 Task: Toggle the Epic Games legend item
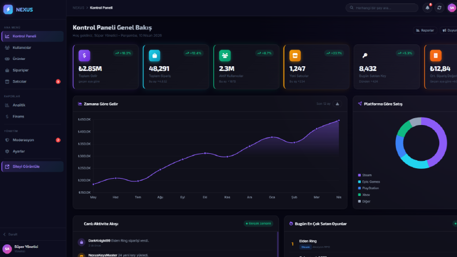point(369,182)
